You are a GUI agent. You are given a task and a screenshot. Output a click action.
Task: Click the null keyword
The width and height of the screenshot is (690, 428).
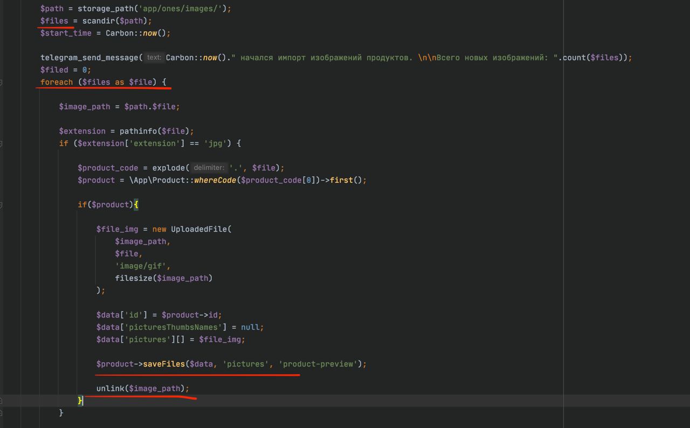pyautogui.click(x=250, y=327)
